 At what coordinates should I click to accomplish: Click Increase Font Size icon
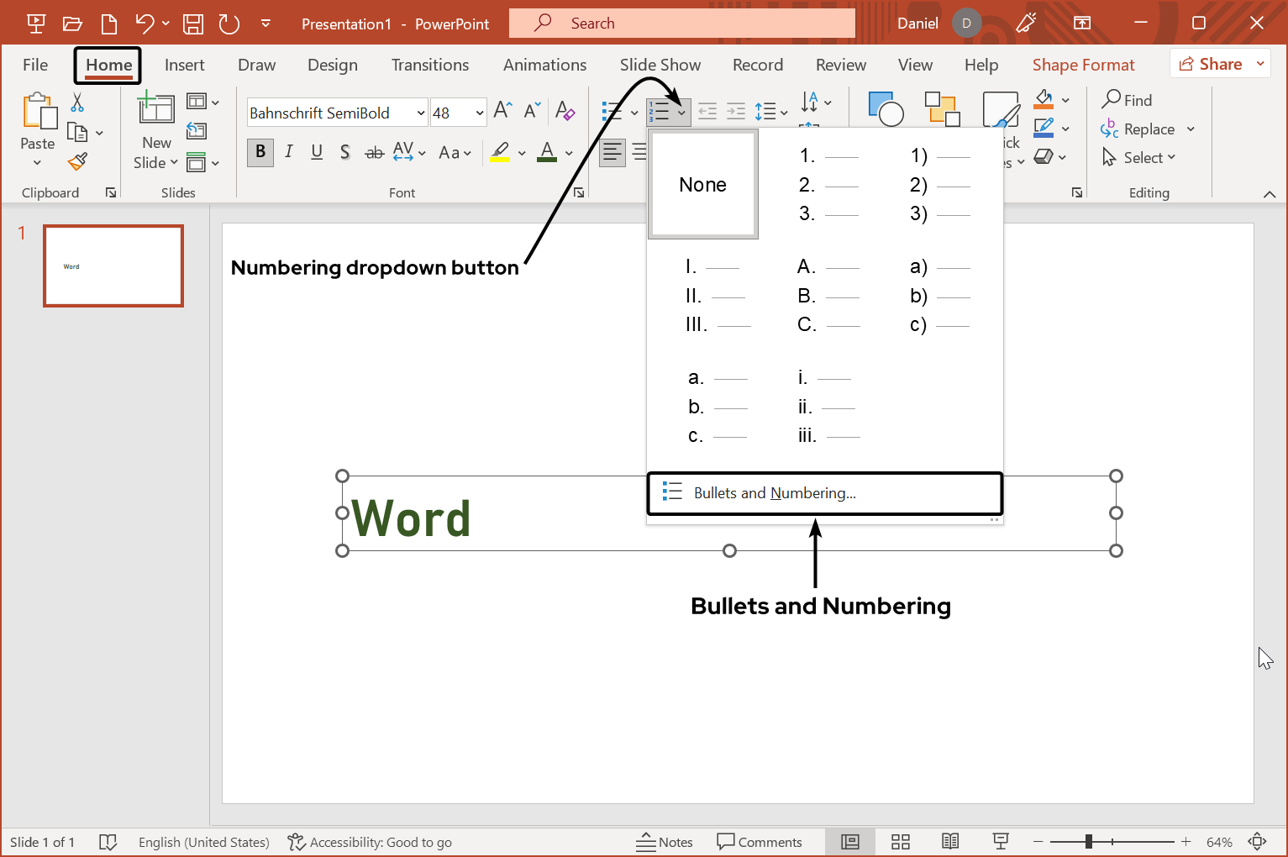coord(502,111)
